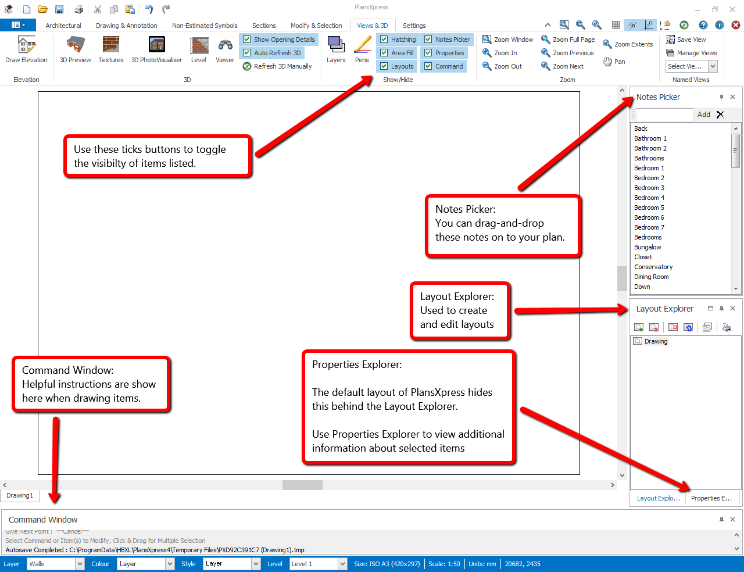The image size is (744, 572).
Task: Toggle Show Opening Details checkbox
Action: pyautogui.click(x=247, y=40)
